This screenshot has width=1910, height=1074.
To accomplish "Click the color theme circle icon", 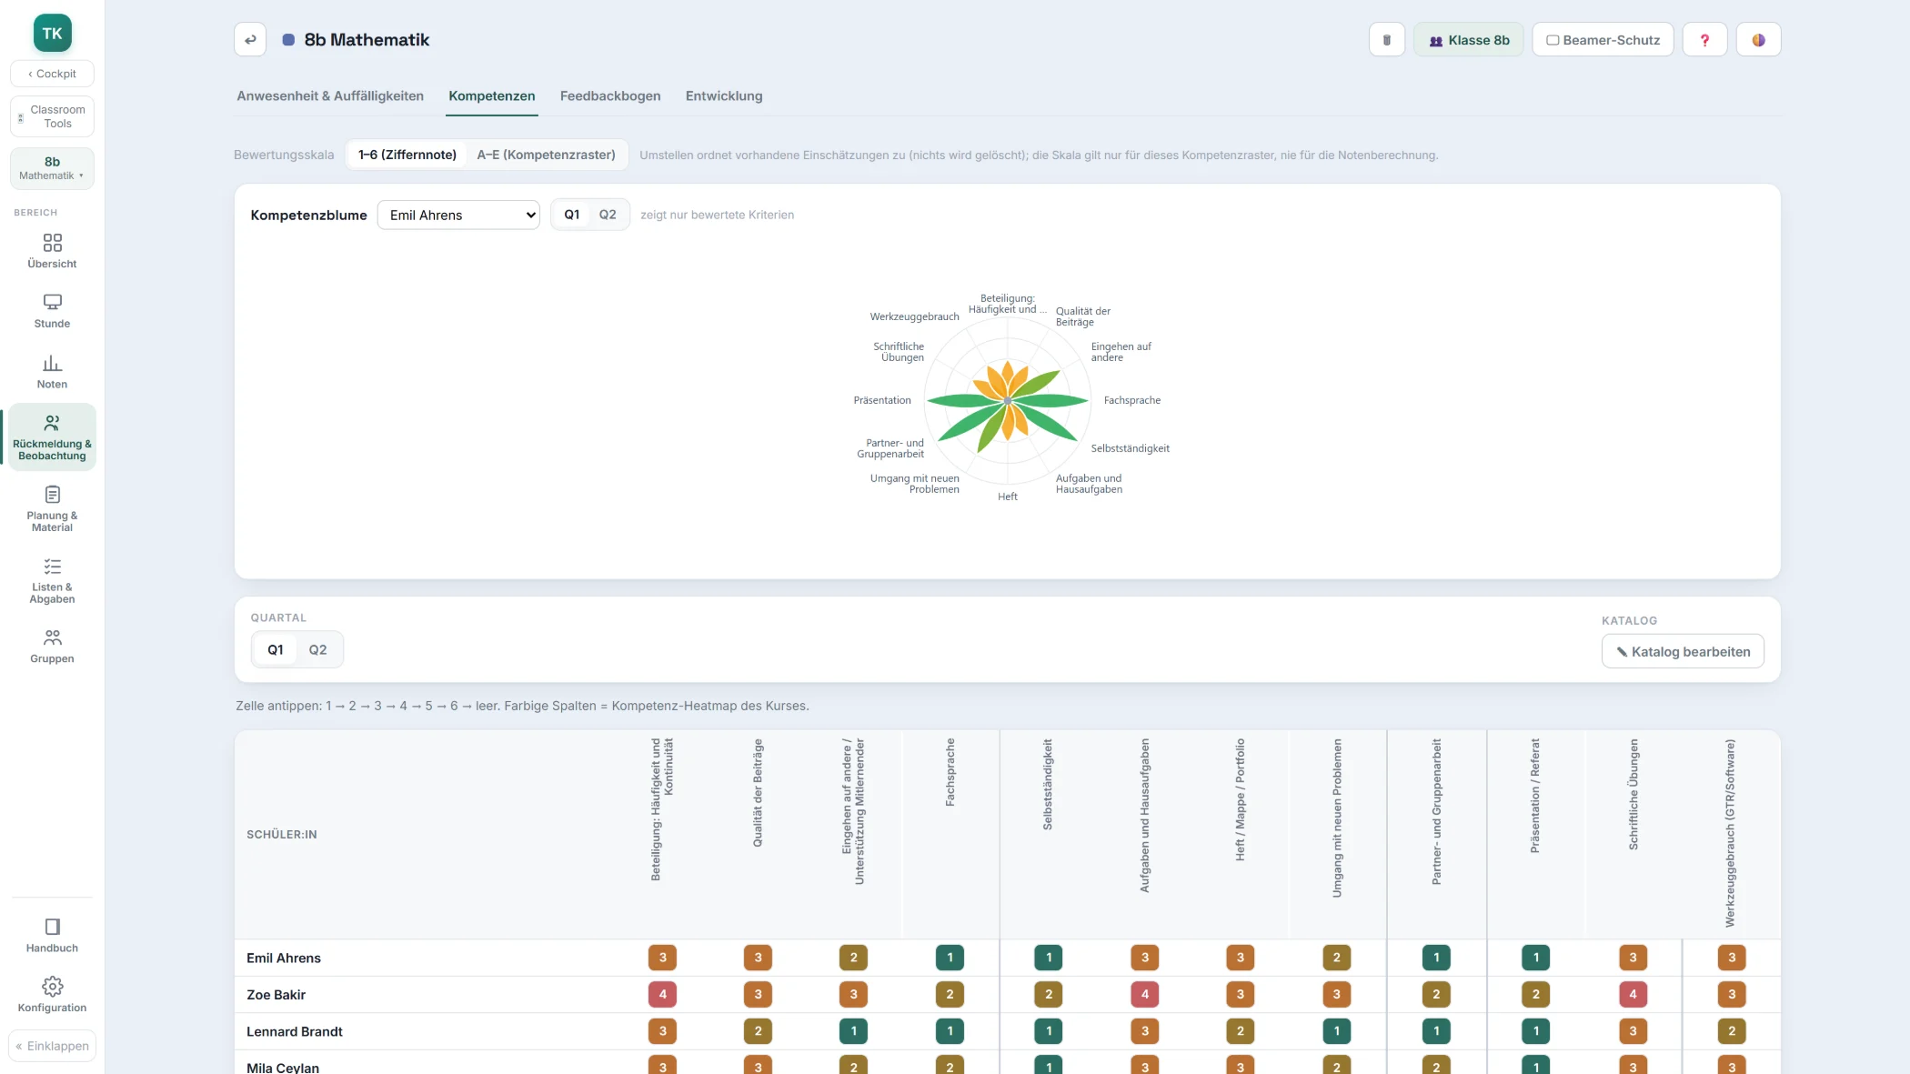I will [1758, 40].
